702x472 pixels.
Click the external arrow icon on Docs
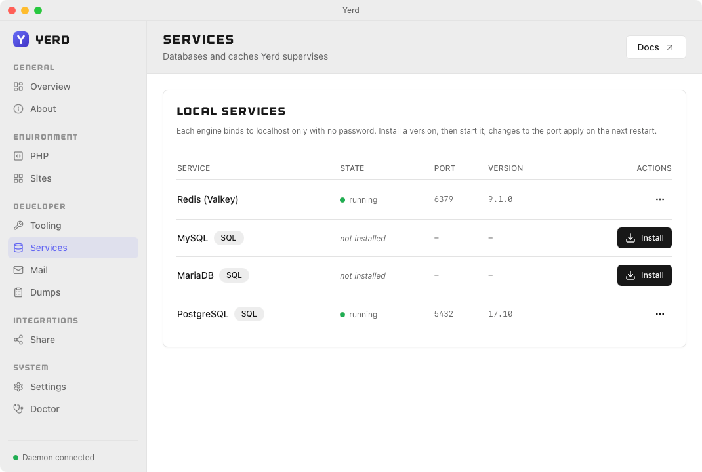click(x=670, y=47)
